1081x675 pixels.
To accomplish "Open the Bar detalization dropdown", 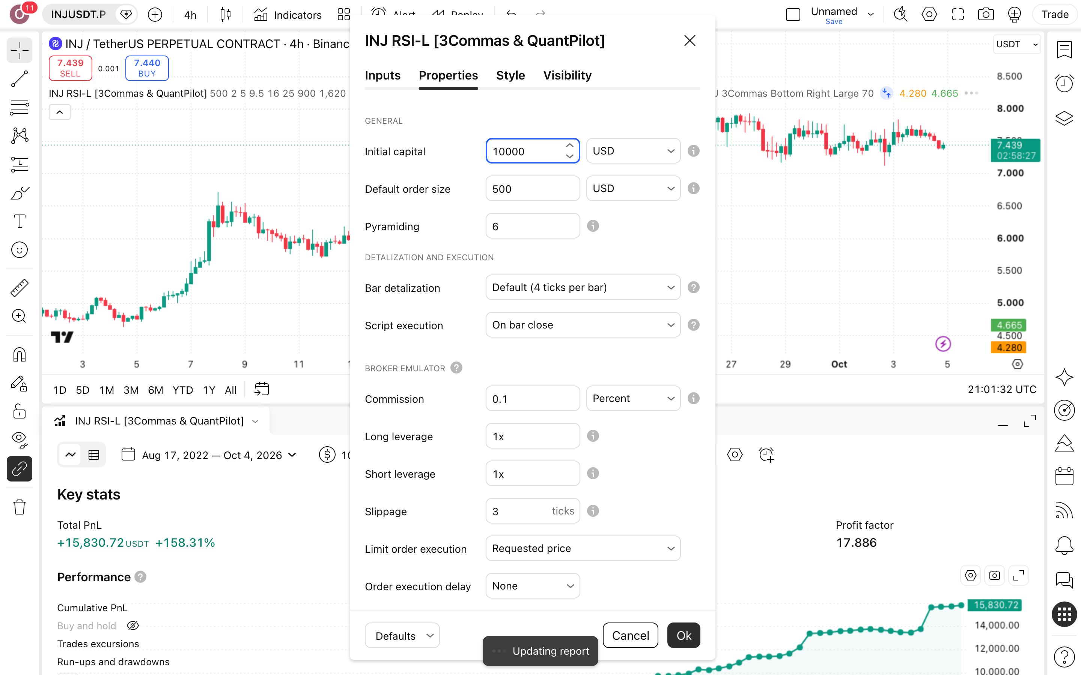I will 583,288.
